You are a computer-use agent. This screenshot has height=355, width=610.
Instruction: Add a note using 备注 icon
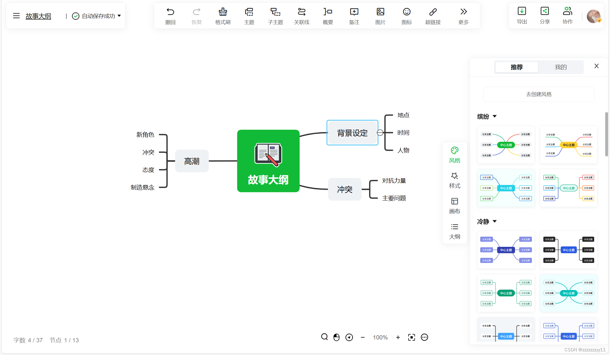(x=354, y=12)
